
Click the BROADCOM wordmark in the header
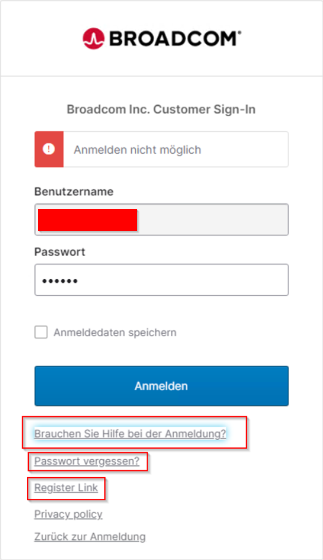click(173, 39)
